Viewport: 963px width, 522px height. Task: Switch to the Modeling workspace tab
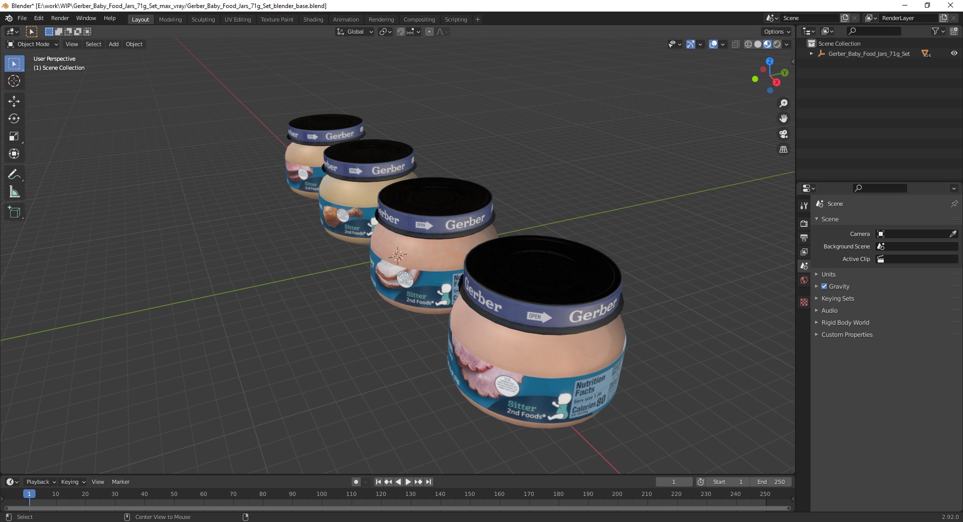[x=170, y=20]
